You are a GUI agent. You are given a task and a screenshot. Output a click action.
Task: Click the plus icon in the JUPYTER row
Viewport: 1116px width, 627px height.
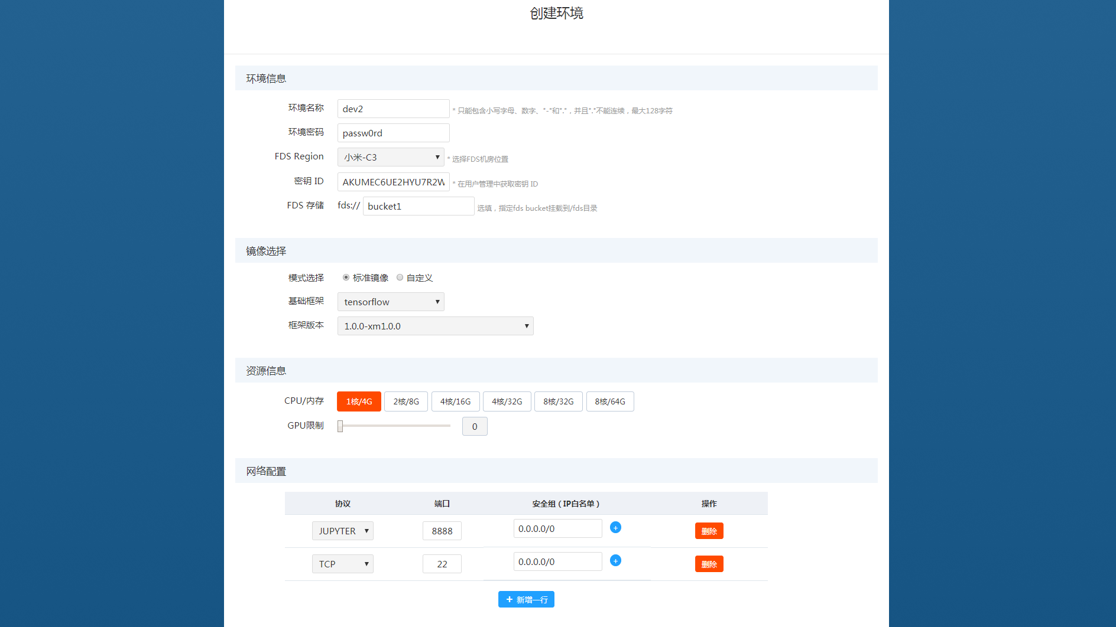(615, 528)
